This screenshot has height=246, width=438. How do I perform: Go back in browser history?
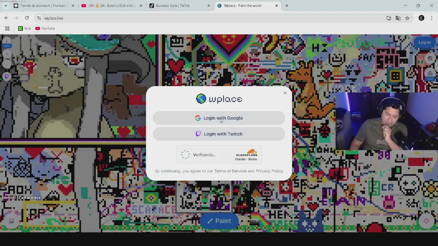coord(6,18)
